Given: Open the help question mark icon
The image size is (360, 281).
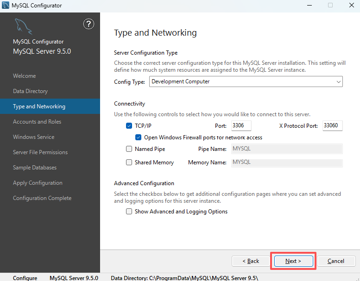Looking at the screenshot, I should pyautogui.click(x=88, y=24).
